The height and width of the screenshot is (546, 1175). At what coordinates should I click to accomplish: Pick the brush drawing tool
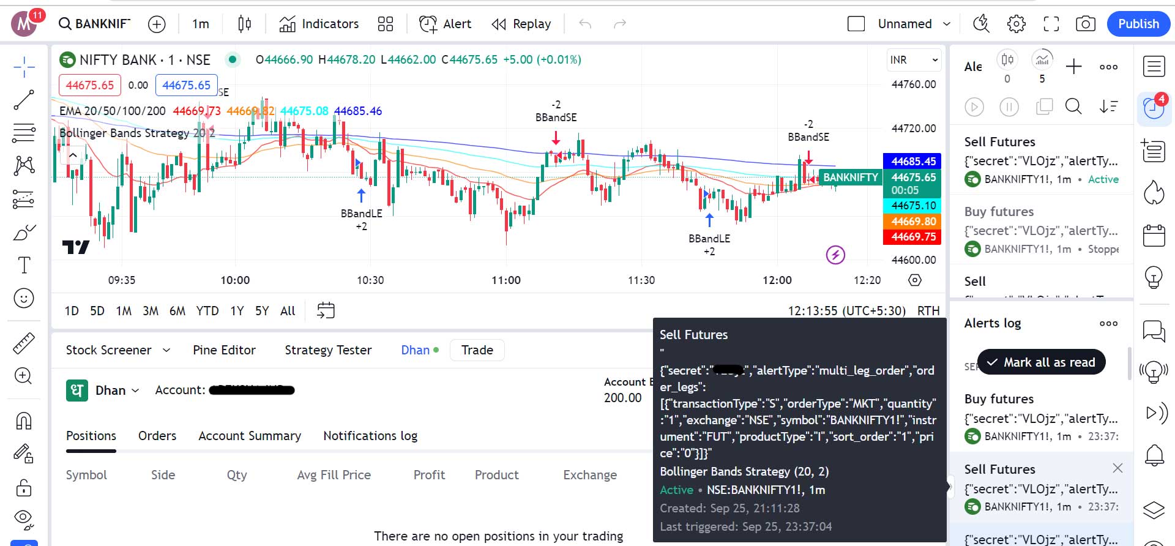coord(24,233)
